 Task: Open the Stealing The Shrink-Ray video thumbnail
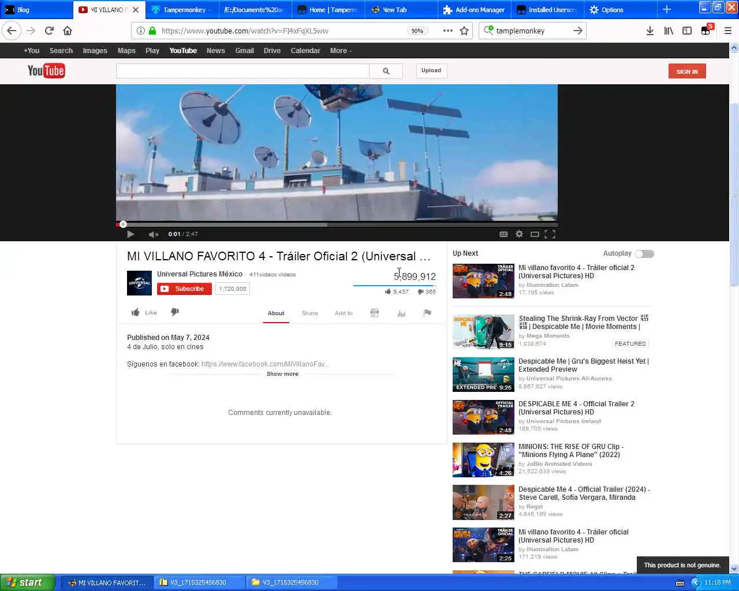coord(483,331)
